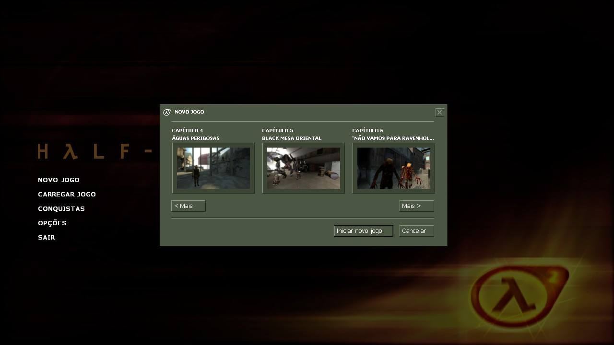Open the Opções menu item
Screen dimensions: 614x345
pyautogui.click(x=52, y=223)
